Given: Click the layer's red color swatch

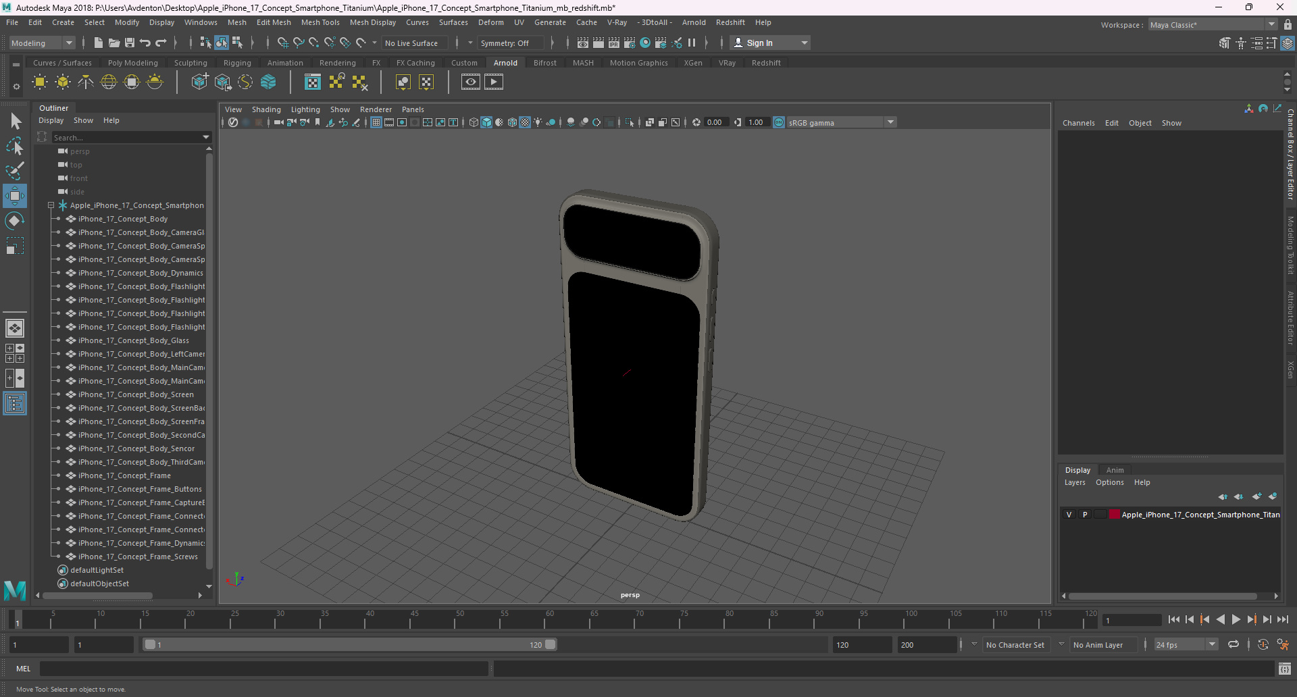Looking at the screenshot, I should (x=1114, y=515).
